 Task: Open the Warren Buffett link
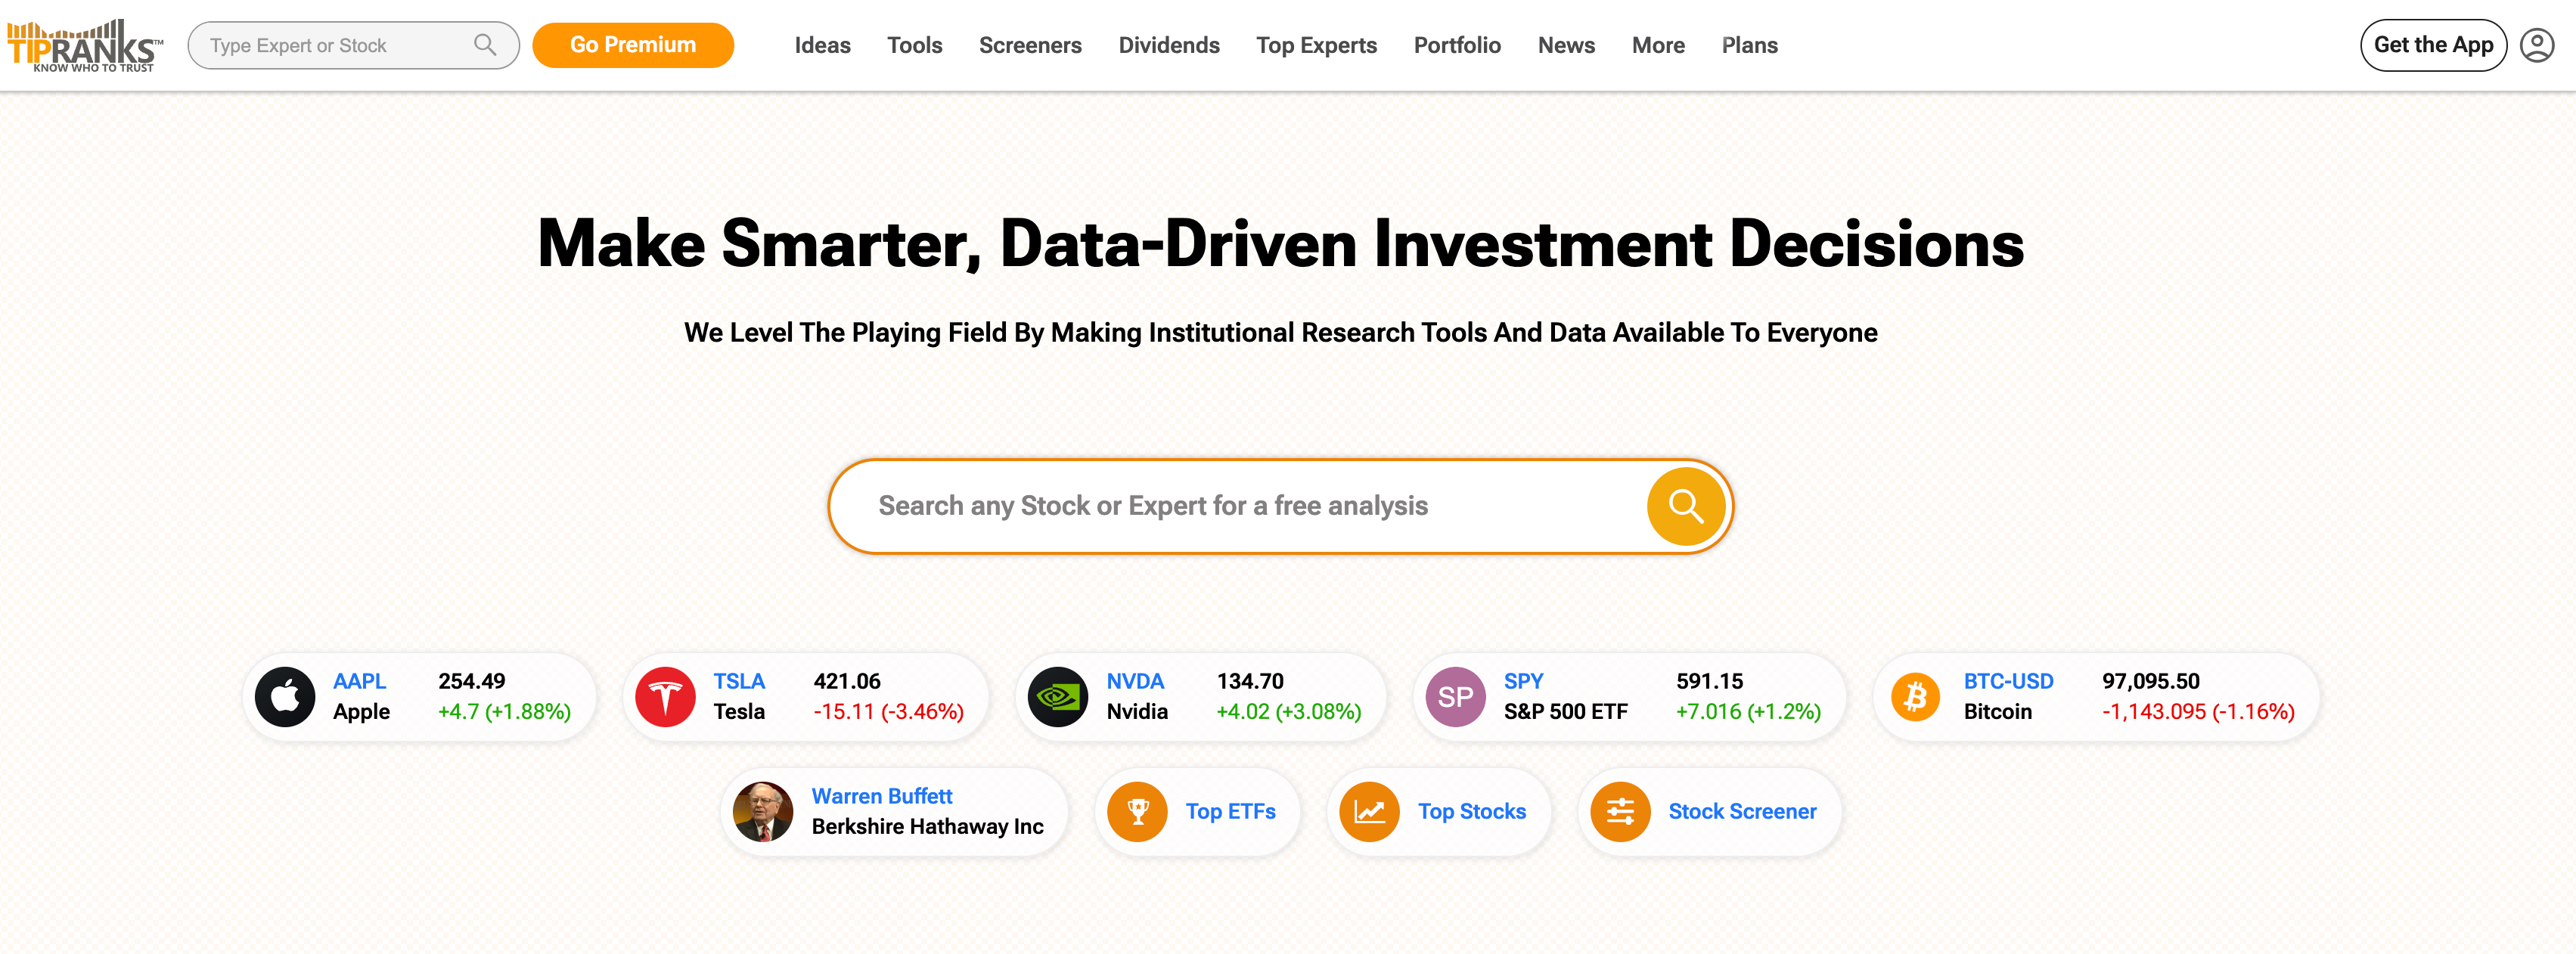881,797
